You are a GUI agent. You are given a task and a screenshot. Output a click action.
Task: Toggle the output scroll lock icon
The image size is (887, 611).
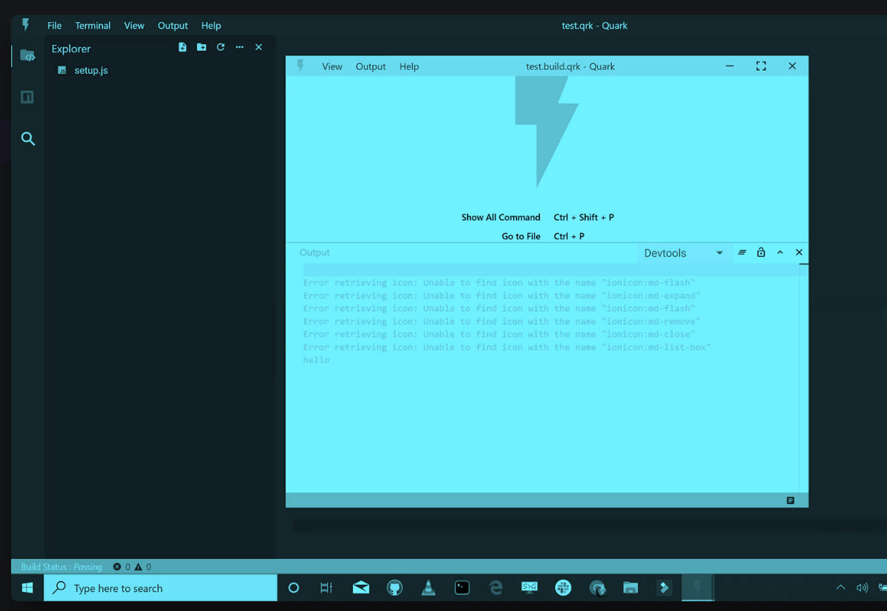761,253
